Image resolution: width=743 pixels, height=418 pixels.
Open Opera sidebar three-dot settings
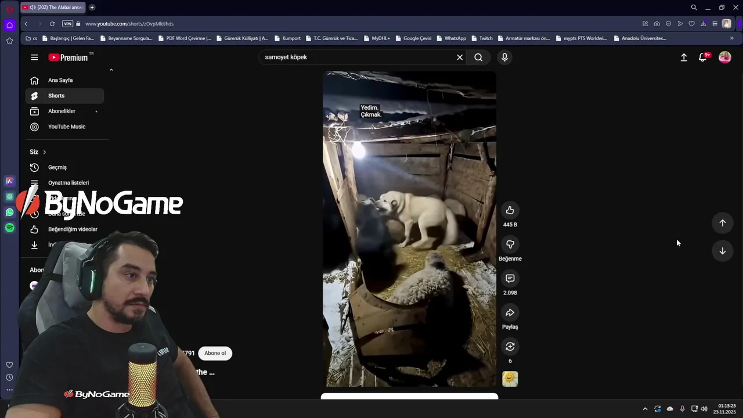[9, 390]
